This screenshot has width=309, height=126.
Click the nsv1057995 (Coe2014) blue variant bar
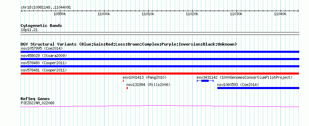pos(160,52)
